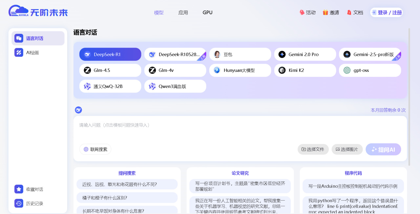Select the 写一份项目计划书 template prompt

pyautogui.click(x=240, y=186)
